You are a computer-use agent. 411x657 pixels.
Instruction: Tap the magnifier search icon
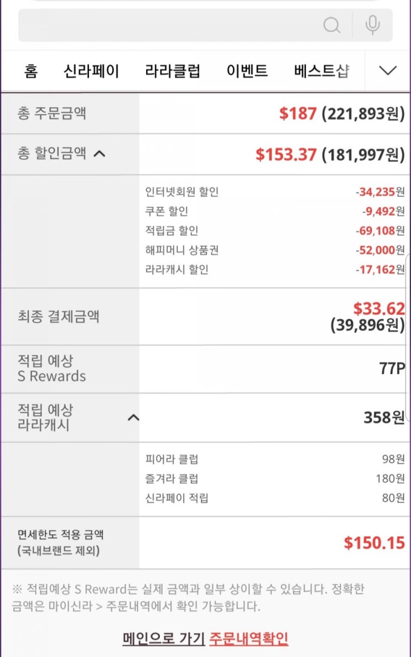point(331,25)
